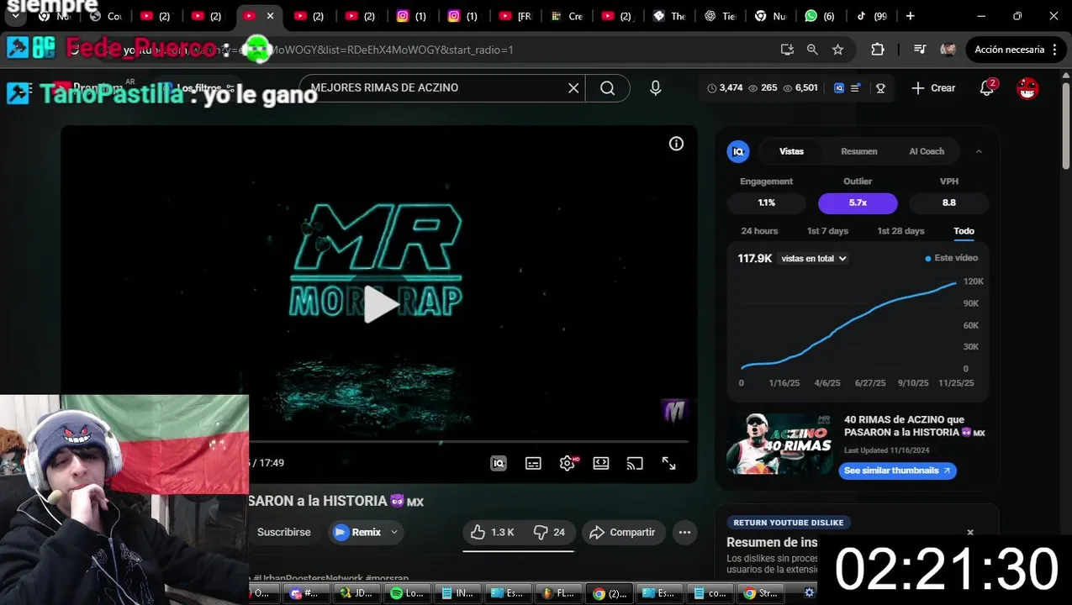Screen dimensions: 1072x605
Task: Open Chrome (2) taskbar item
Action: click(610, 592)
